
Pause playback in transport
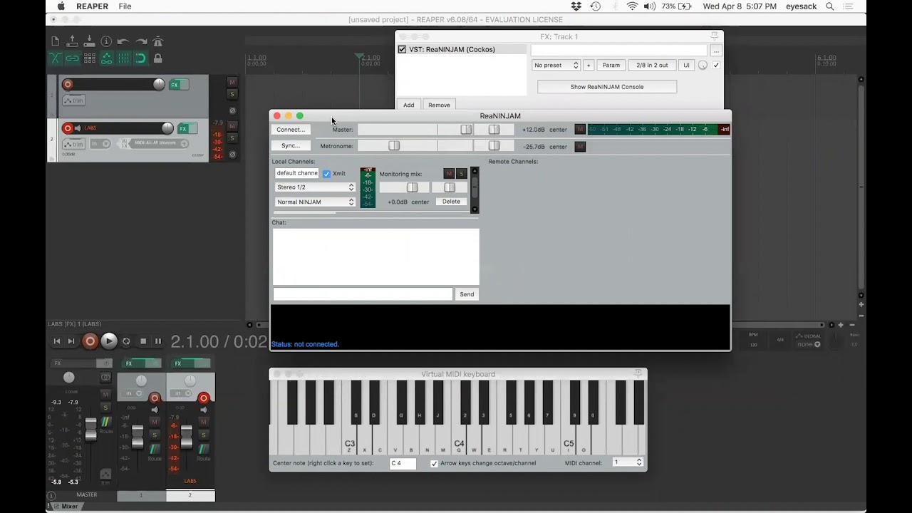[x=158, y=341]
